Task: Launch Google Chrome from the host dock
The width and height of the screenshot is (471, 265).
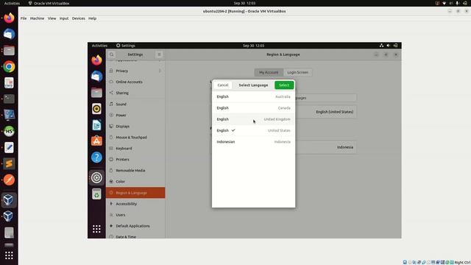Action: pyautogui.click(x=9, y=67)
